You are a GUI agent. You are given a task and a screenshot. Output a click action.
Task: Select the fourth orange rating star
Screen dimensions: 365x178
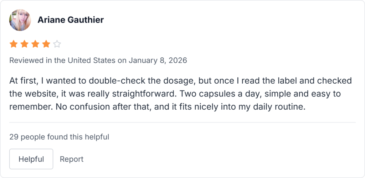pyautogui.click(x=46, y=44)
